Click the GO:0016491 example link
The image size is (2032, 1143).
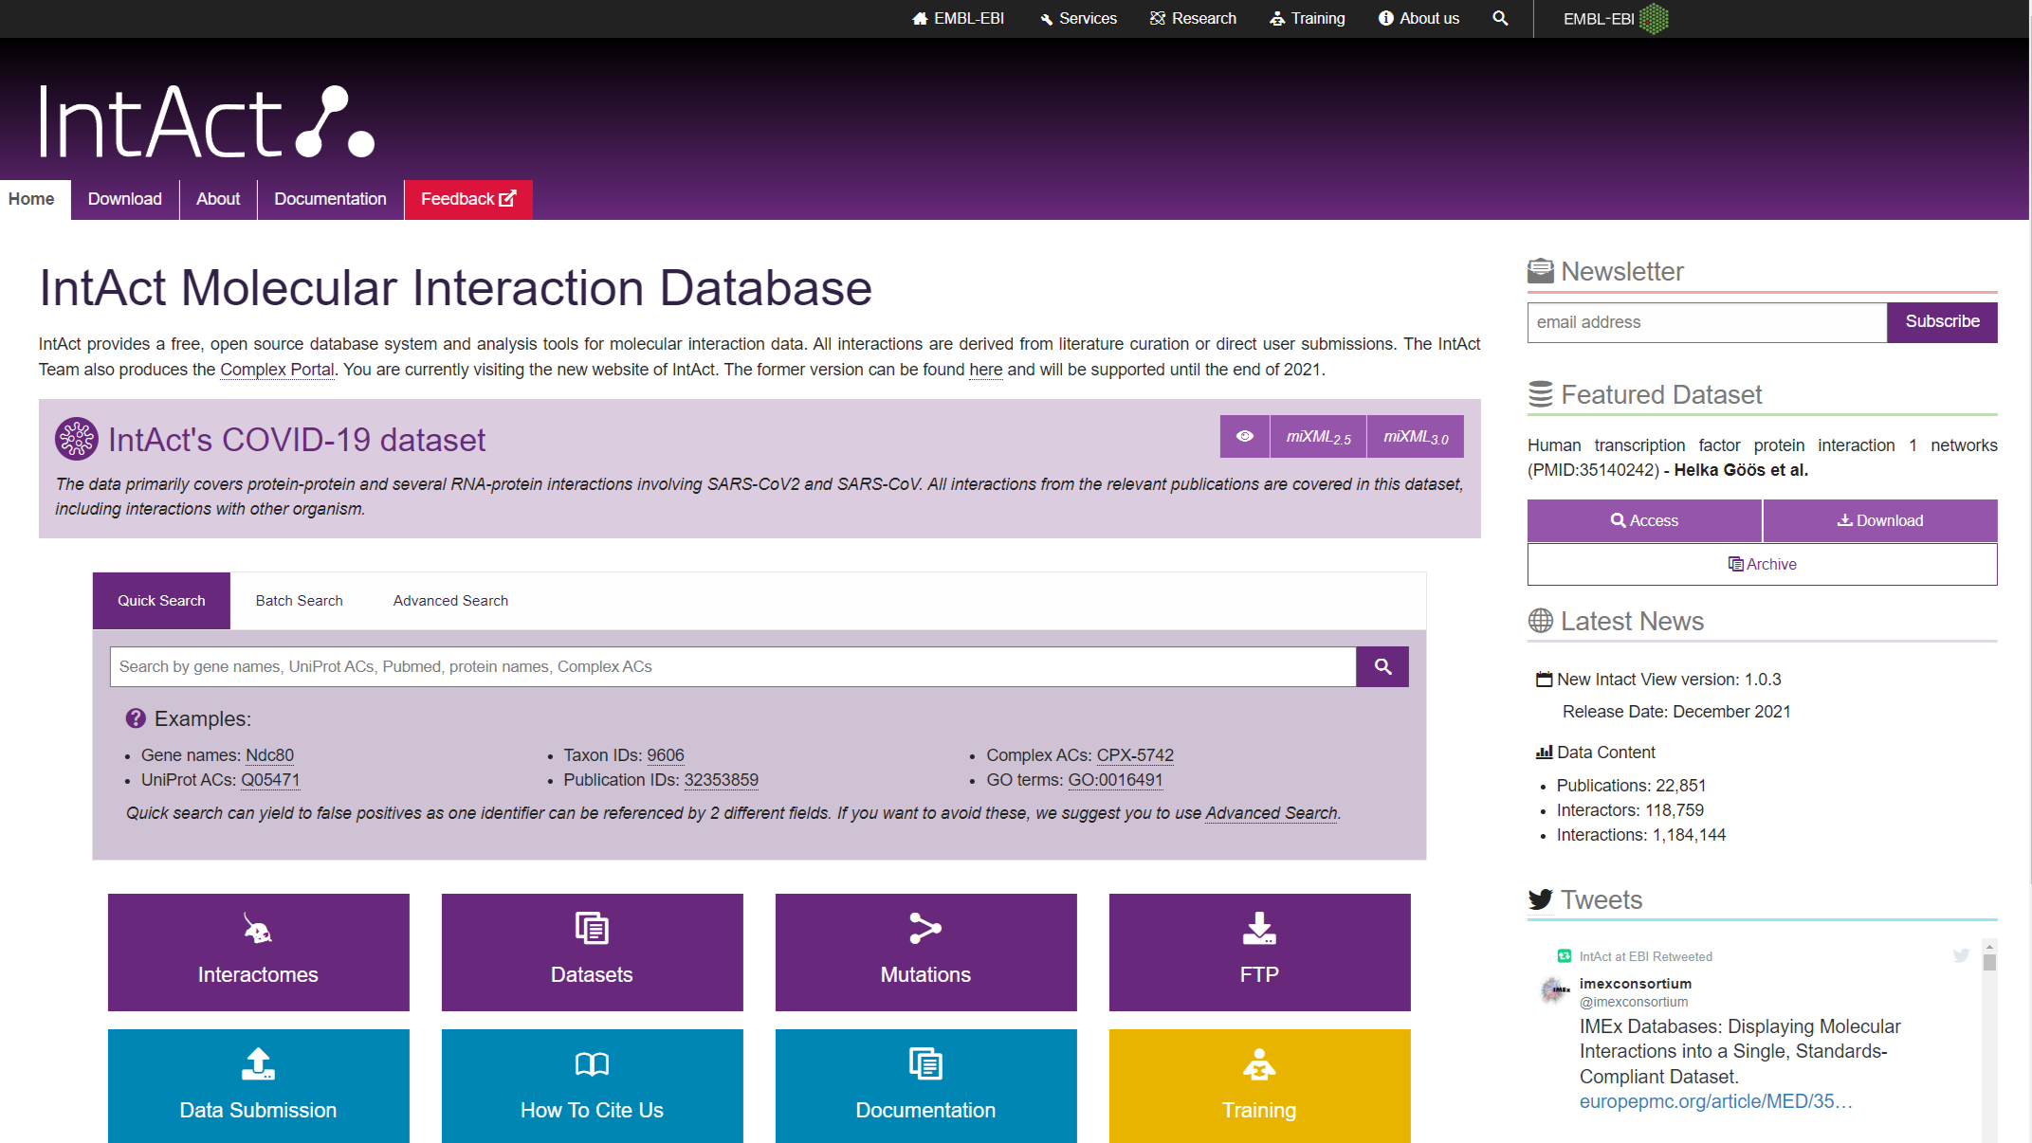tap(1115, 780)
